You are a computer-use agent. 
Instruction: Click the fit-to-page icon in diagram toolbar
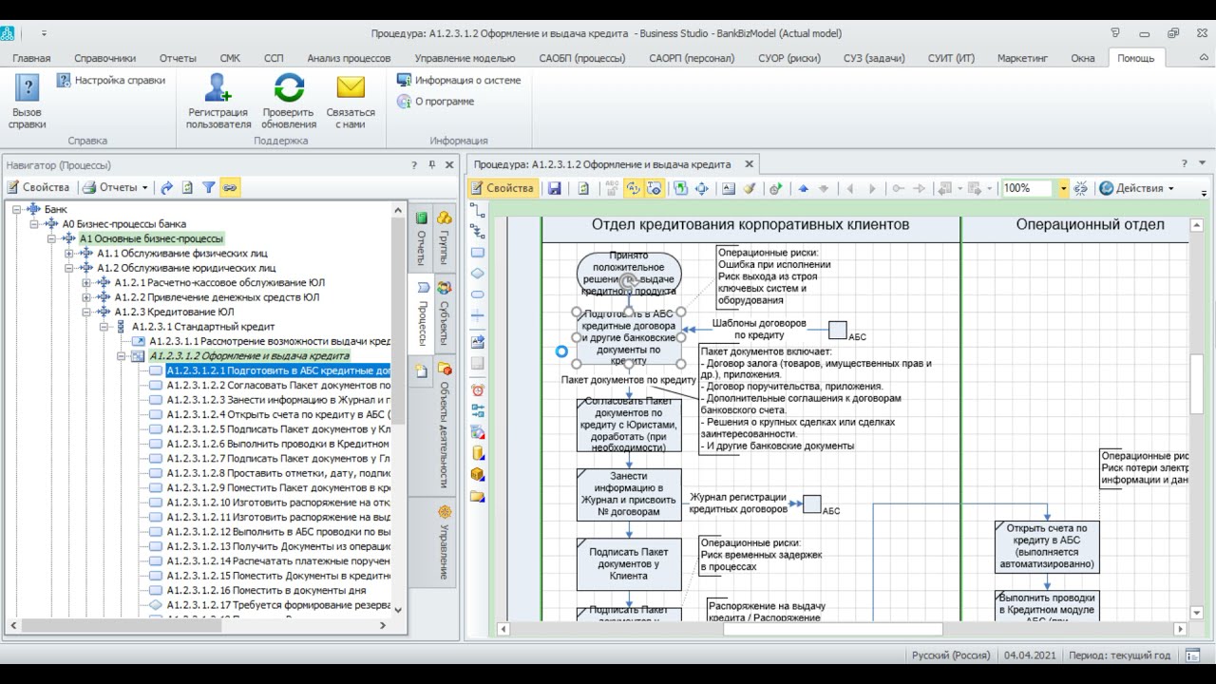click(x=680, y=188)
